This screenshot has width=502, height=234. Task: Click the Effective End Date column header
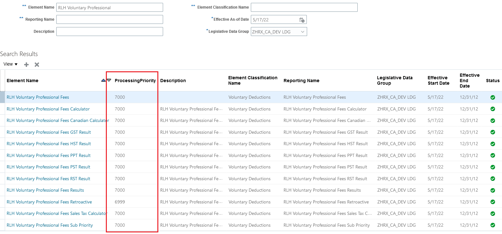point(470,81)
